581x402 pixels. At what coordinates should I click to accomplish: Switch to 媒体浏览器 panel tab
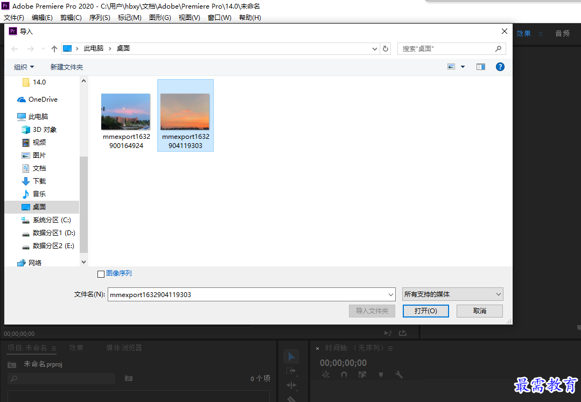coord(124,348)
